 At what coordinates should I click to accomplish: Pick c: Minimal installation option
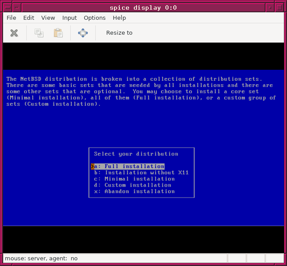point(134,179)
